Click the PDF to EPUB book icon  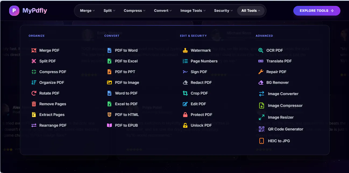(109, 125)
